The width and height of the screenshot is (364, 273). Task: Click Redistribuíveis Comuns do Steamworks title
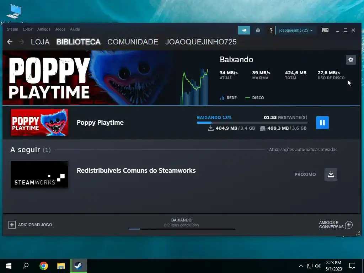coord(136,171)
